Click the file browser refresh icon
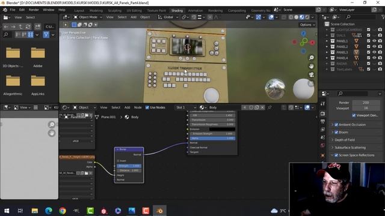 coord(28,26)
